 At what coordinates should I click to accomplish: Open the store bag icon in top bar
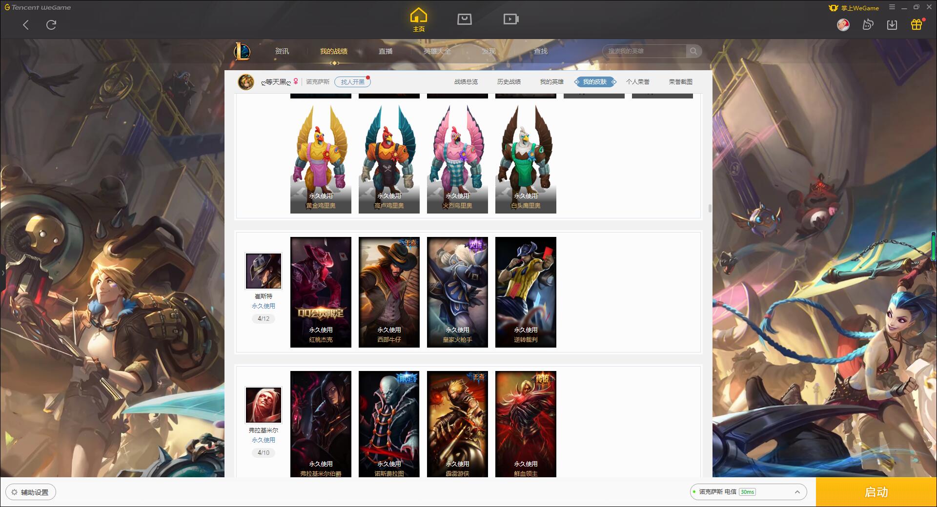click(464, 19)
